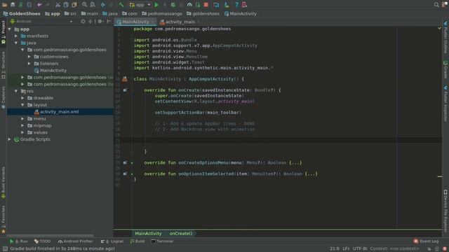The height and width of the screenshot is (252, 449).
Task: Collapse the java folder arrow
Action: pos(16,43)
